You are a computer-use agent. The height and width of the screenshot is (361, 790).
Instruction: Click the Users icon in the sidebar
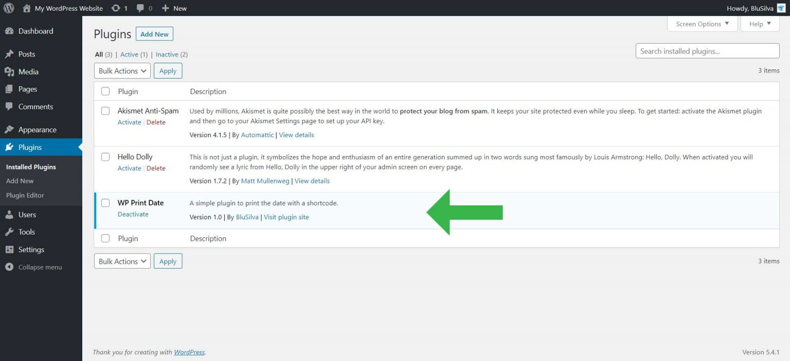coord(10,214)
